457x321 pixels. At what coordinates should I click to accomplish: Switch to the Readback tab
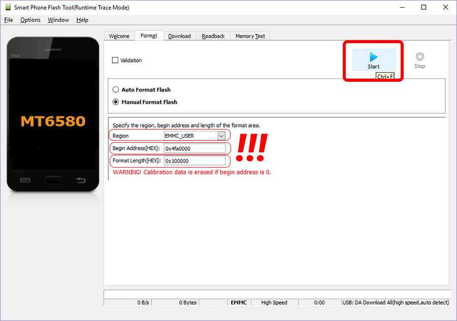click(x=213, y=36)
